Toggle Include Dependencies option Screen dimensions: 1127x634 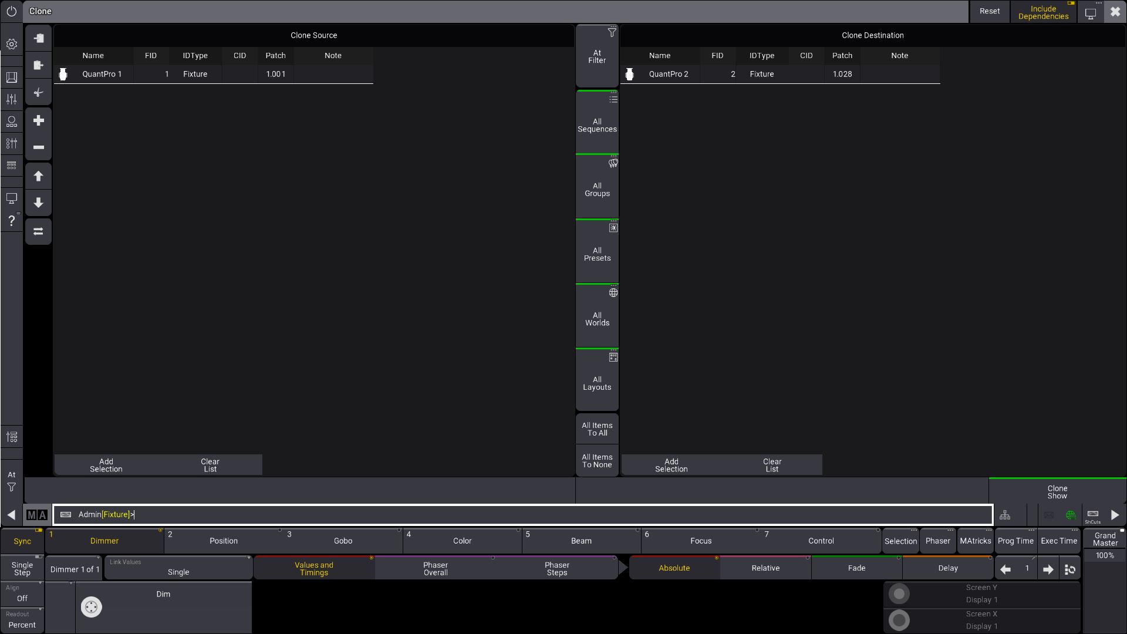(x=1043, y=12)
